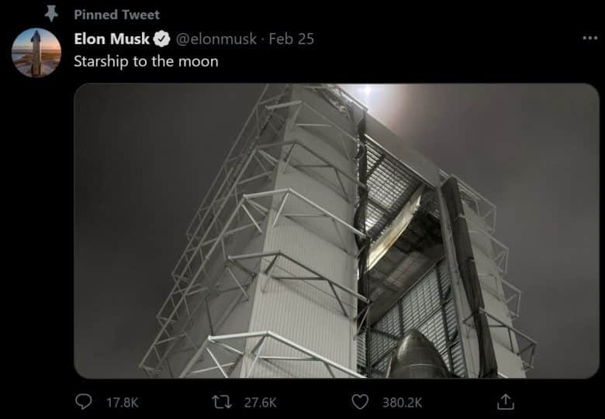The height and width of the screenshot is (419, 605).
Task: Like the tweet with the heart icon
Action: [360, 401]
